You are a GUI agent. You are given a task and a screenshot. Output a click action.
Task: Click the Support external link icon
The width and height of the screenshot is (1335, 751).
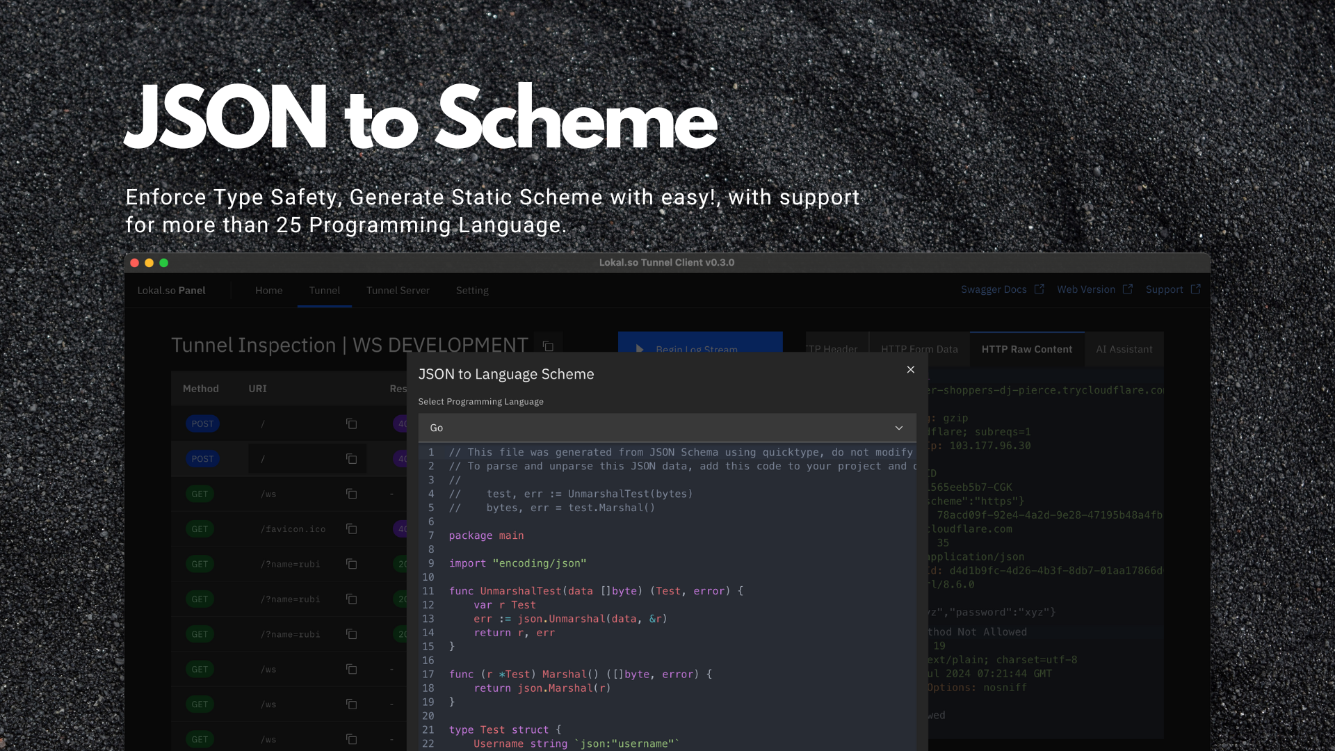[1195, 289]
